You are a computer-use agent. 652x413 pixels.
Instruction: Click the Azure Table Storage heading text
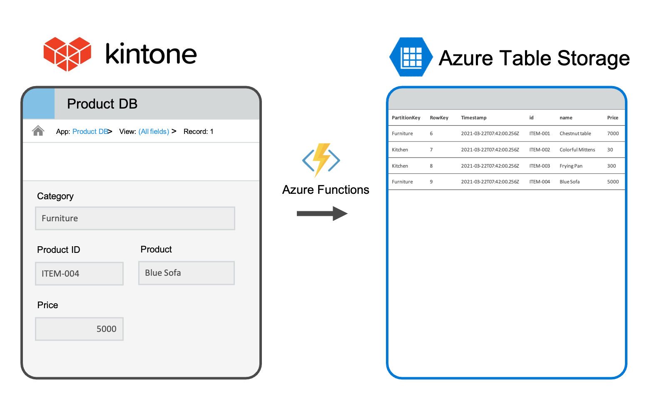click(x=534, y=58)
